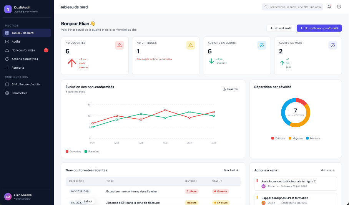Click the Actions correctives check icon

click(x=7, y=59)
